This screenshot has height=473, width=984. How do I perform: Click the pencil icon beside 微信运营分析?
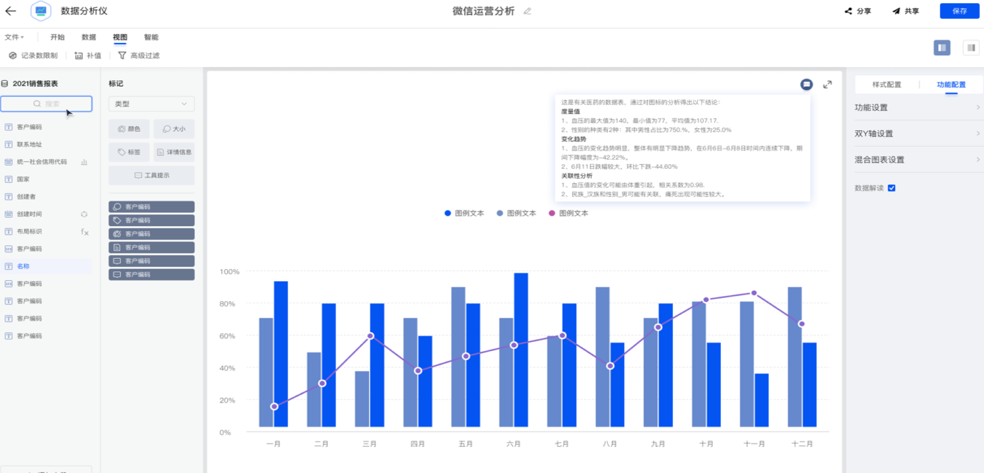(527, 11)
